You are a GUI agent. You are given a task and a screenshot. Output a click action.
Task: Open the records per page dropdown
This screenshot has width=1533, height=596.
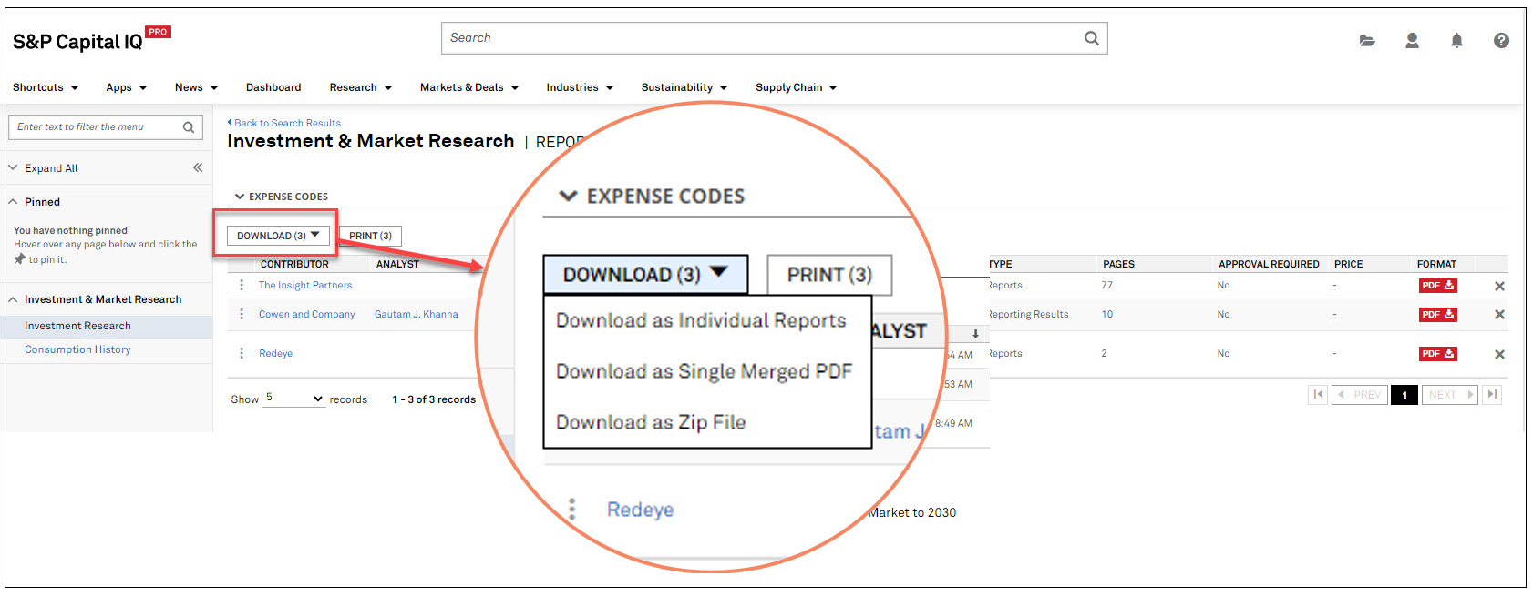[293, 399]
